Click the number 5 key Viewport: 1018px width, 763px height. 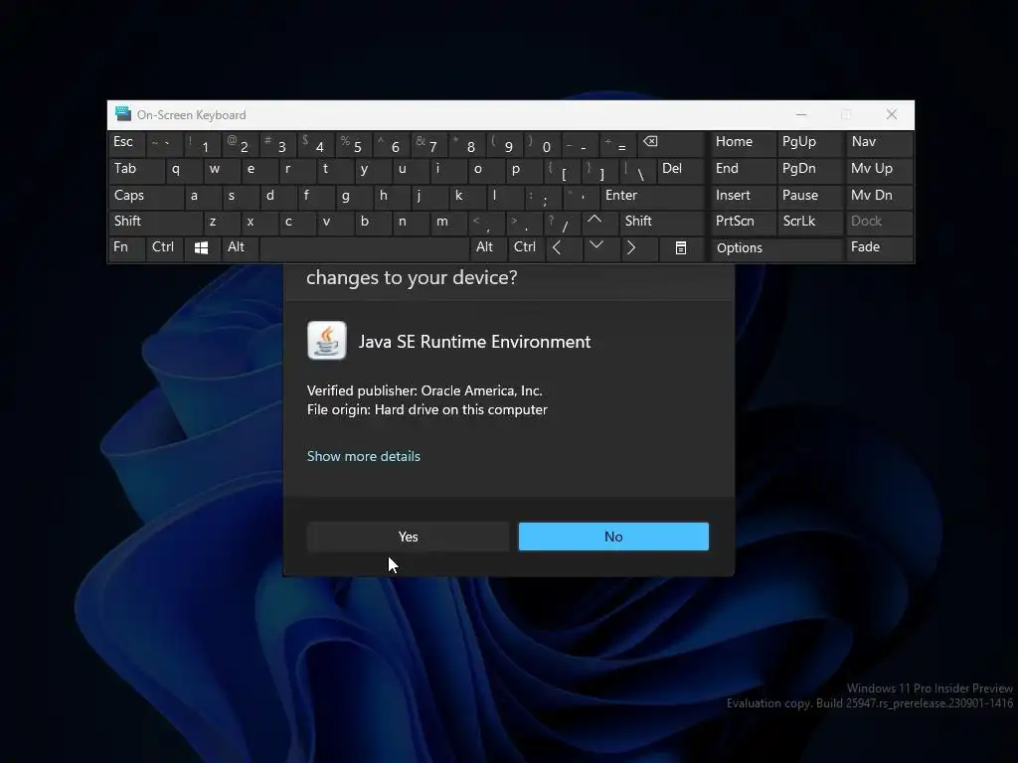352,143
